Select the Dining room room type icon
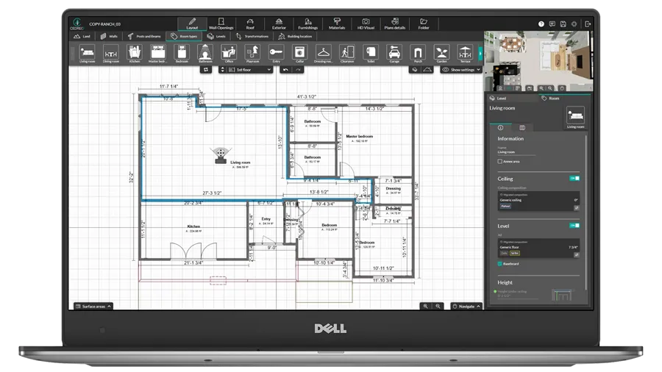662x372 pixels. pyautogui.click(x=110, y=54)
